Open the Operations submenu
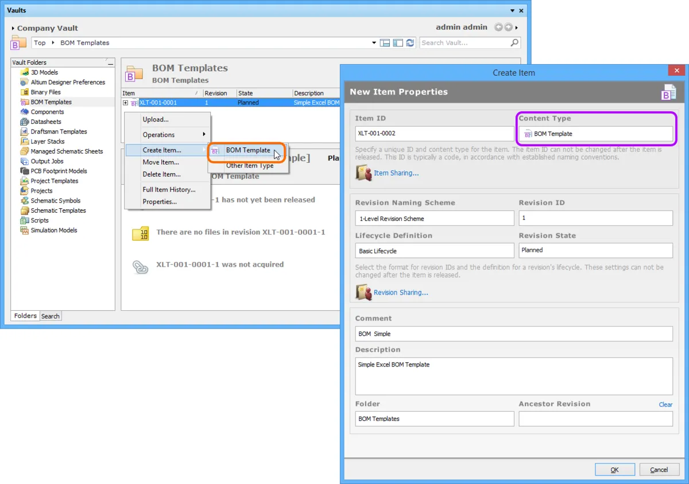This screenshot has width=689, height=484. tap(169, 135)
